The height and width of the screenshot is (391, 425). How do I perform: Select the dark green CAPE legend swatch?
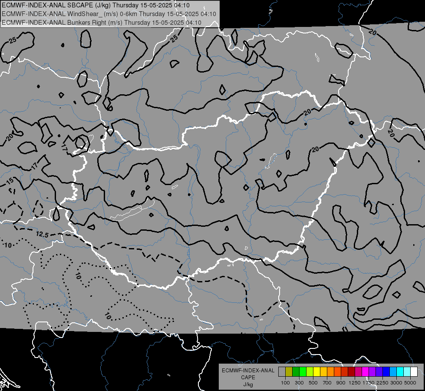(x=296, y=372)
